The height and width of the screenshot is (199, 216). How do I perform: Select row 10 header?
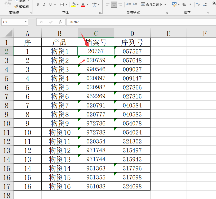[x=7, y=123]
